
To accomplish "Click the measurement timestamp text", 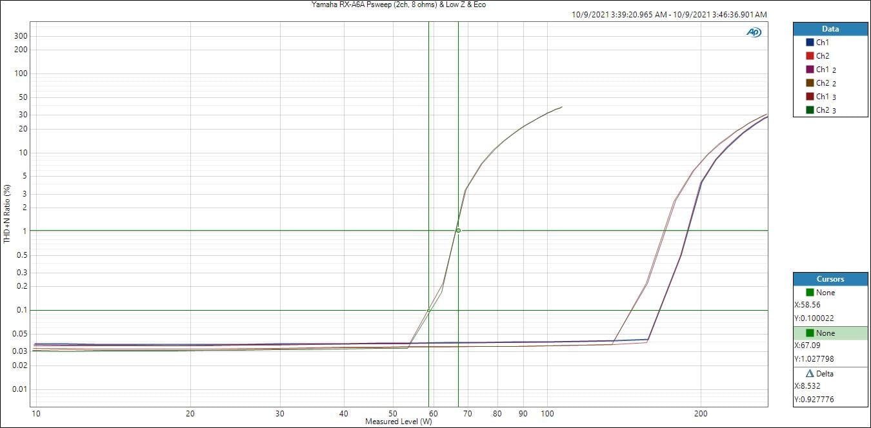I will click(669, 14).
